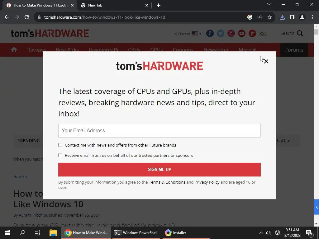Click the Search magnifier on site header
This screenshot has height=239, width=319.
point(300,33)
